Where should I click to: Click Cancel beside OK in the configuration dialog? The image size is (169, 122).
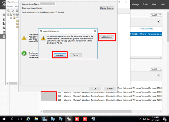(110, 89)
